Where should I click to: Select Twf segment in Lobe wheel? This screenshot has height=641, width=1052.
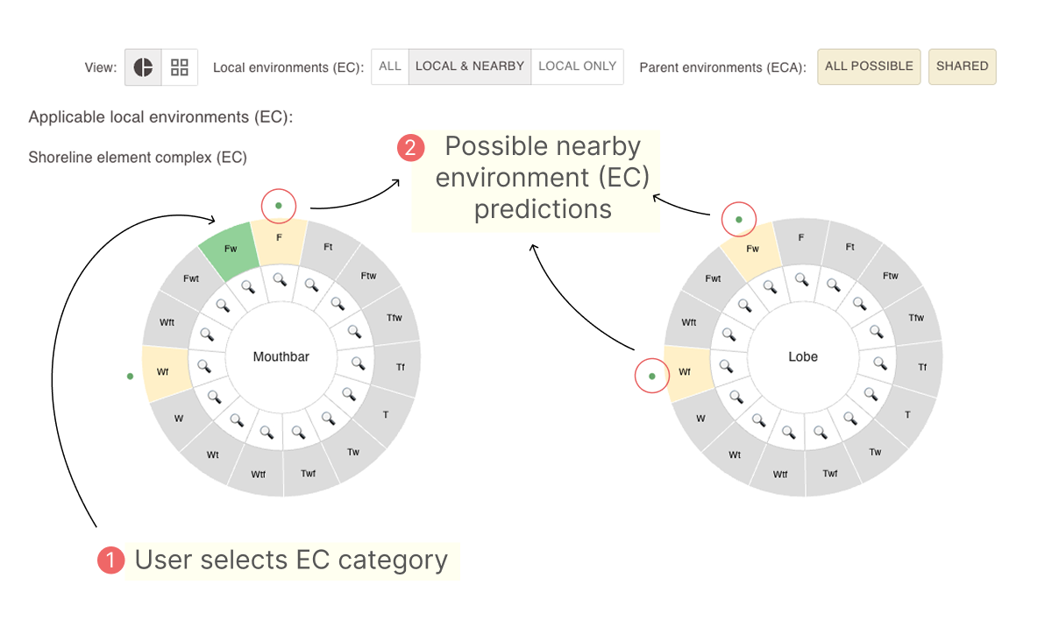pos(829,474)
